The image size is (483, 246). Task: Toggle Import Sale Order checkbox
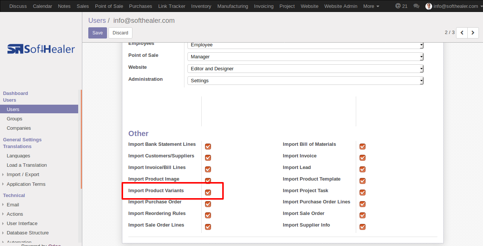pos(363,215)
